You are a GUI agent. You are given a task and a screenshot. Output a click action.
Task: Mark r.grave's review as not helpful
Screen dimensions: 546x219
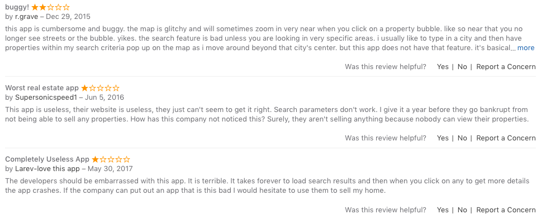[x=462, y=67]
